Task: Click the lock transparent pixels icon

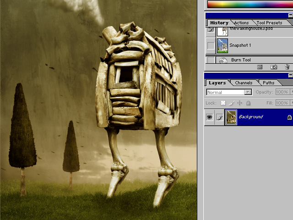Action: click(x=223, y=103)
